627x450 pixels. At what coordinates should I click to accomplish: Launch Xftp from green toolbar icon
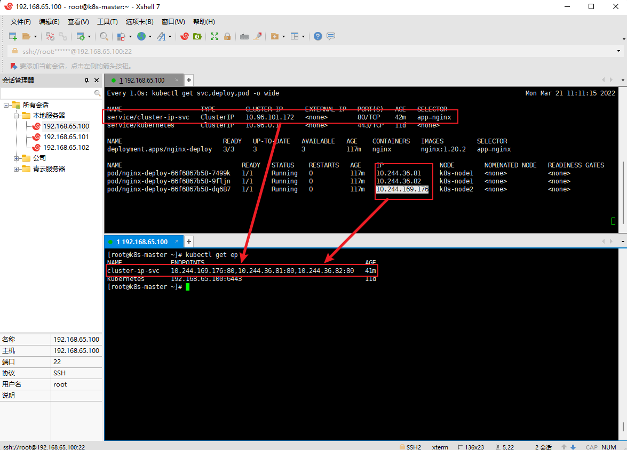pyautogui.click(x=197, y=36)
